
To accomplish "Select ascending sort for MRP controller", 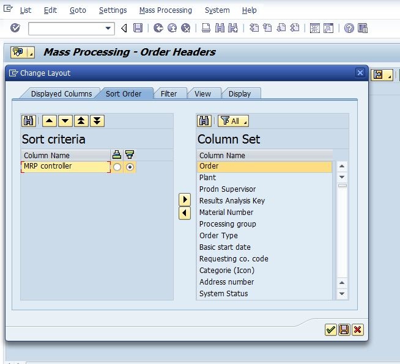I will click(117, 167).
